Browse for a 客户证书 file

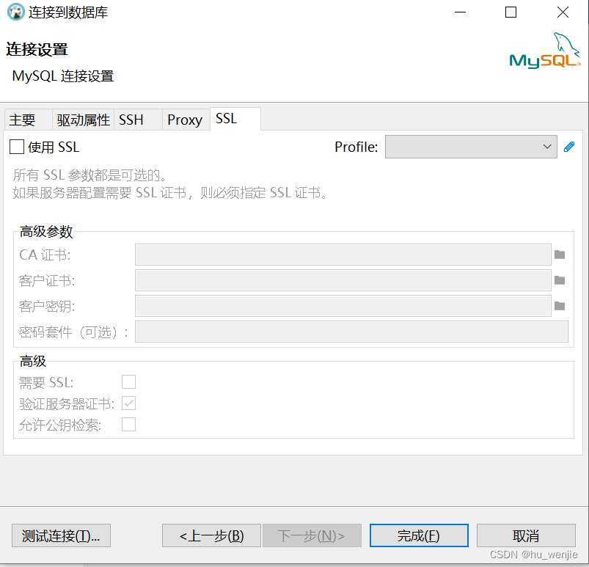tap(560, 279)
